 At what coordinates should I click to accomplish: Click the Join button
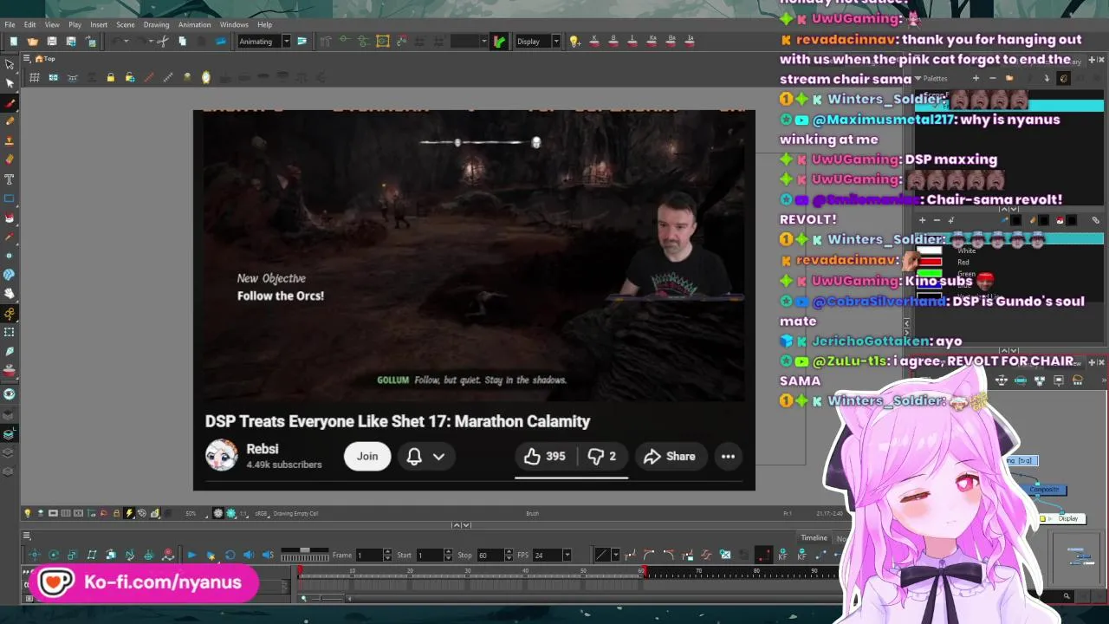click(x=367, y=456)
